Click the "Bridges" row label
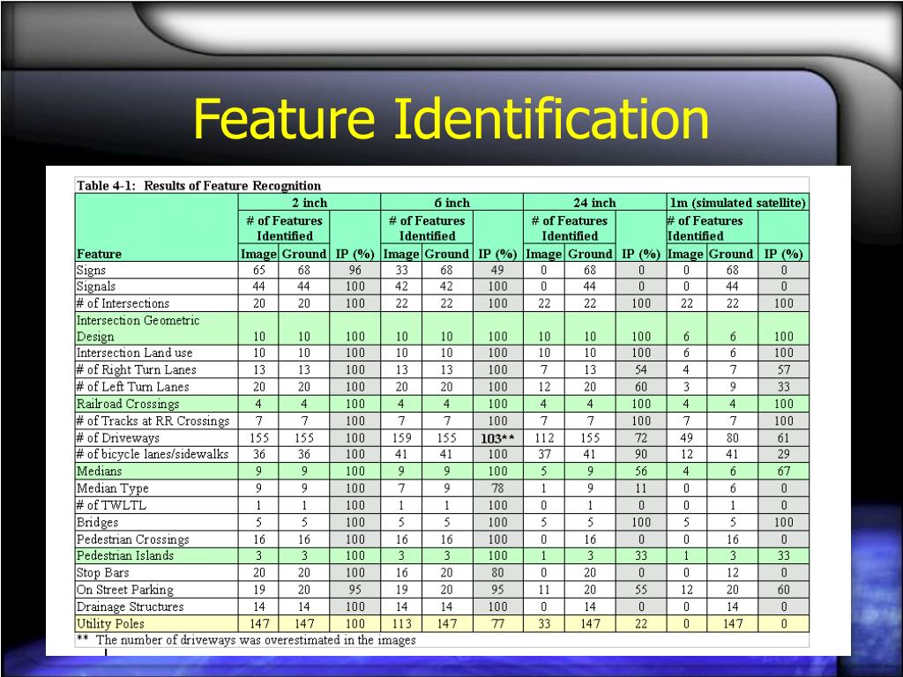This screenshot has width=903, height=677. pos(97,522)
